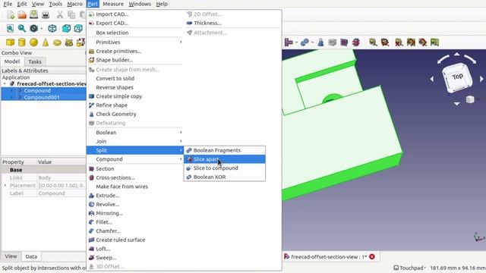Image resolution: width=486 pixels, height=273 pixels.
Task: Open navigation cube mini-cube menu
Action: coord(470,99)
